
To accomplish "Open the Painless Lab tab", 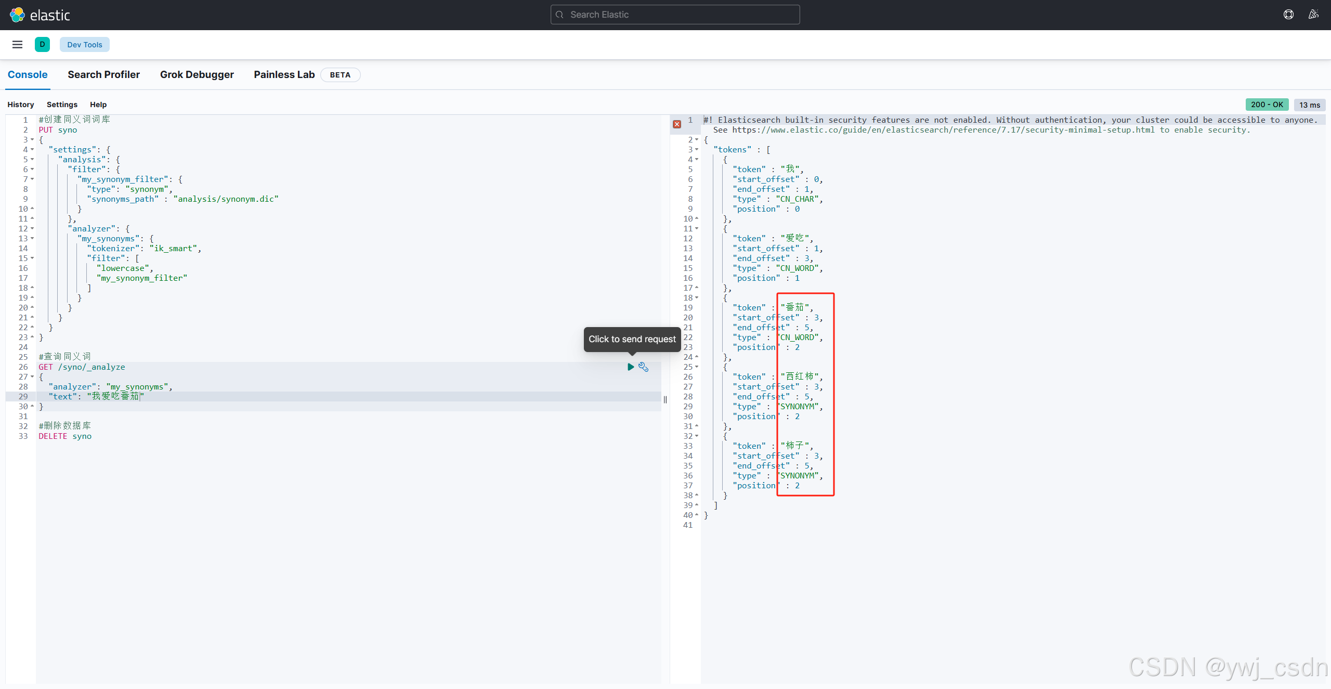I will tap(284, 75).
